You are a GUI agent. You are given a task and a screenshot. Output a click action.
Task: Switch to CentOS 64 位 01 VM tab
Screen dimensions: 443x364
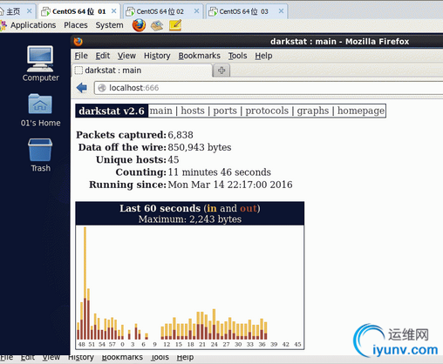78,11
